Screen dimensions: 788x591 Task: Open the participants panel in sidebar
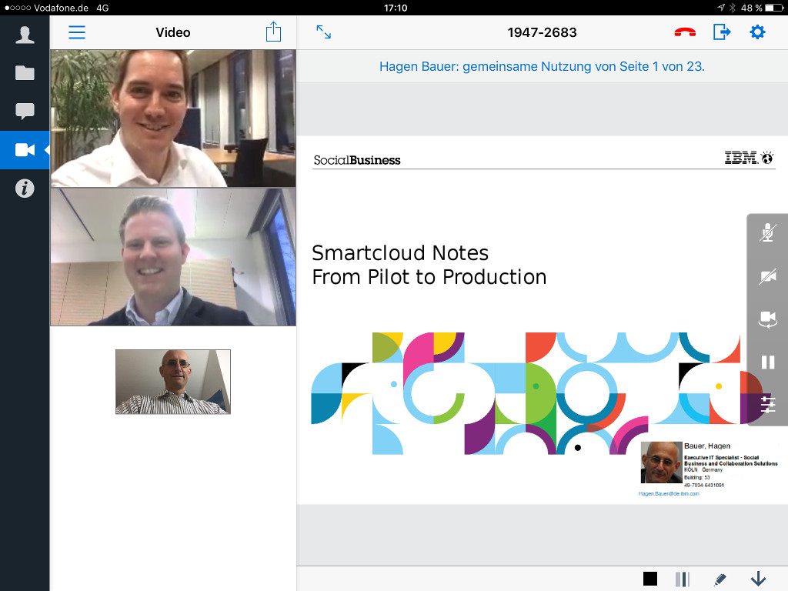pos(25,35)
